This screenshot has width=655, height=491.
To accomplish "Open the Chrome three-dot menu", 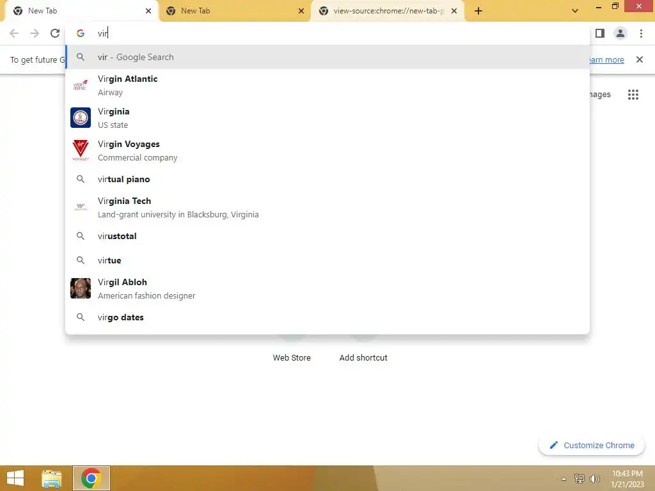I will click(x=641, y=33).
